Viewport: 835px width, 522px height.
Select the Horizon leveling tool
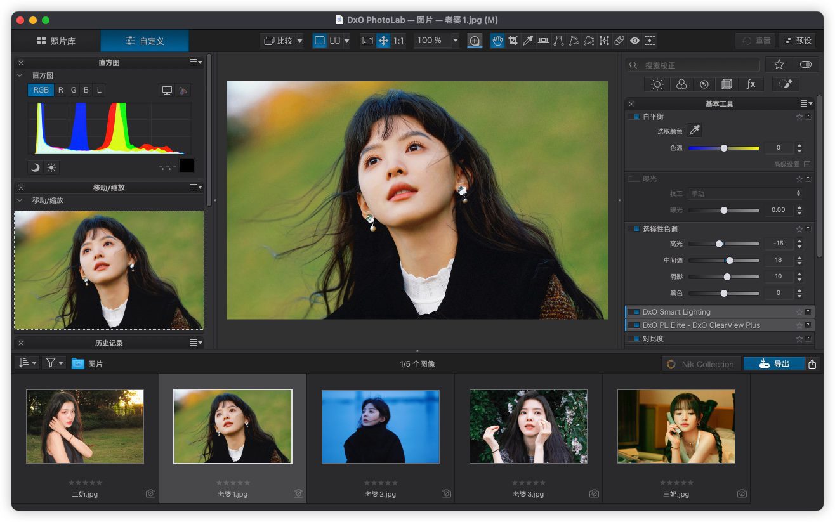(x=543, y=41)
